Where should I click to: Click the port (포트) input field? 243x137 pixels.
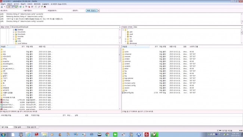(x=81, y=10)
